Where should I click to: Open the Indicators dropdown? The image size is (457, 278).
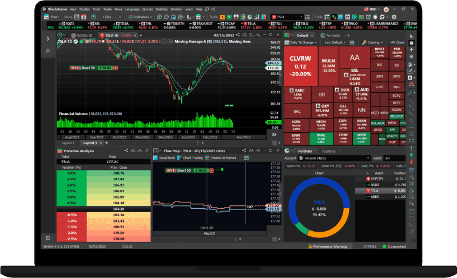pos(140,17)
